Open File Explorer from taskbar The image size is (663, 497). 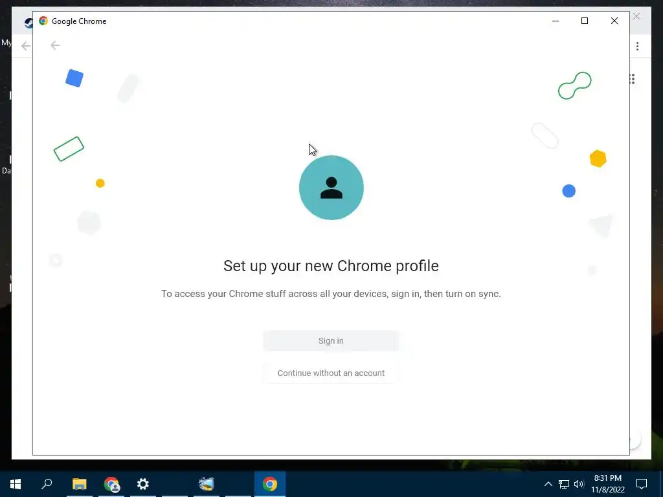click(x=79, y=484)
